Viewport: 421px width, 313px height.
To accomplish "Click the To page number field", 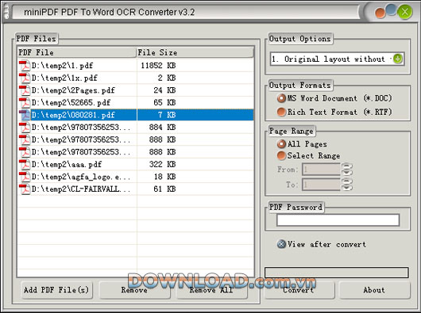I will [322, 185].
